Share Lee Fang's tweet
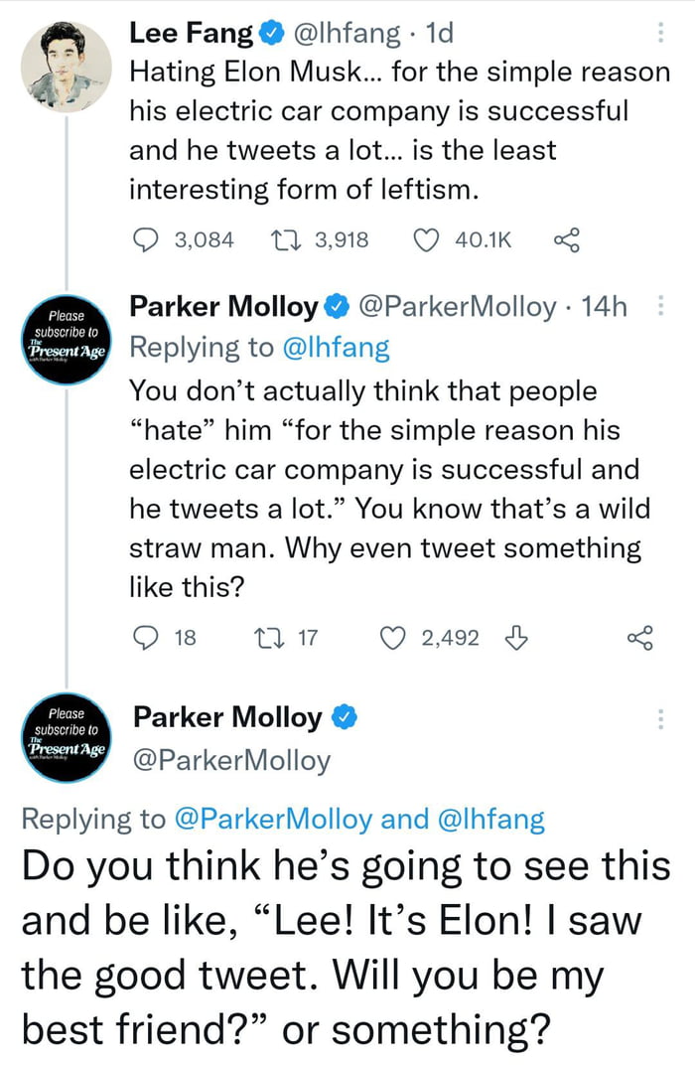 (x=566, y=239)
